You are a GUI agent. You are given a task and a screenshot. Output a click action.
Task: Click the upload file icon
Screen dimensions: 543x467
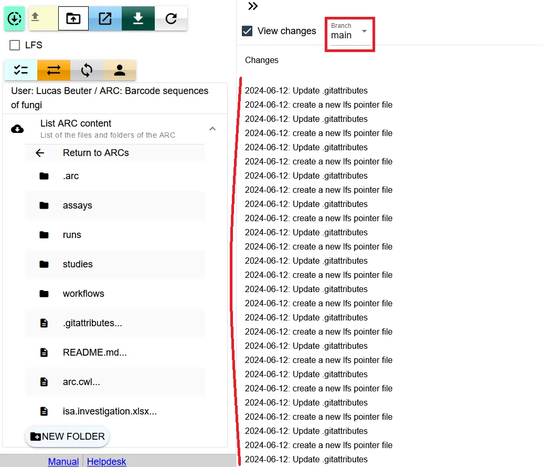coord(36,18)
